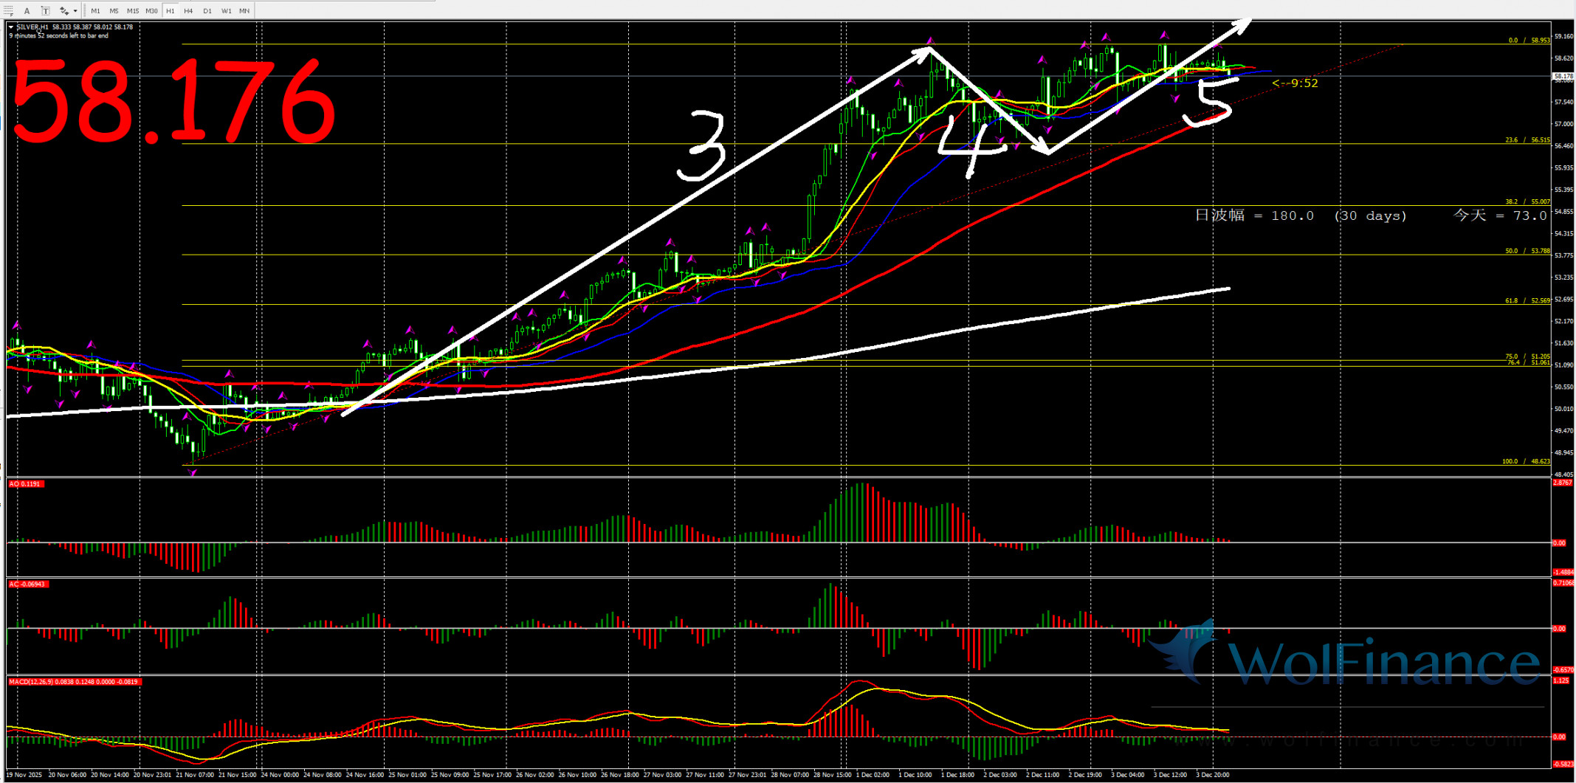Image resolution: width=1576 pixels, height=783 pixels.
Task: Select the M30 timeframe button
Action: (x=151, y=10)
